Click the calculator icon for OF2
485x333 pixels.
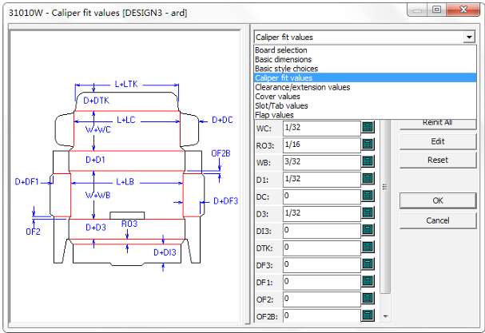368,299
